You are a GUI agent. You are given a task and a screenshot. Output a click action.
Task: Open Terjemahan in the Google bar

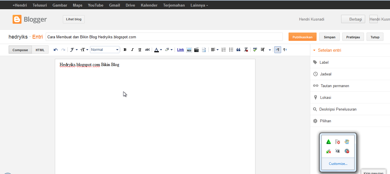174,5
